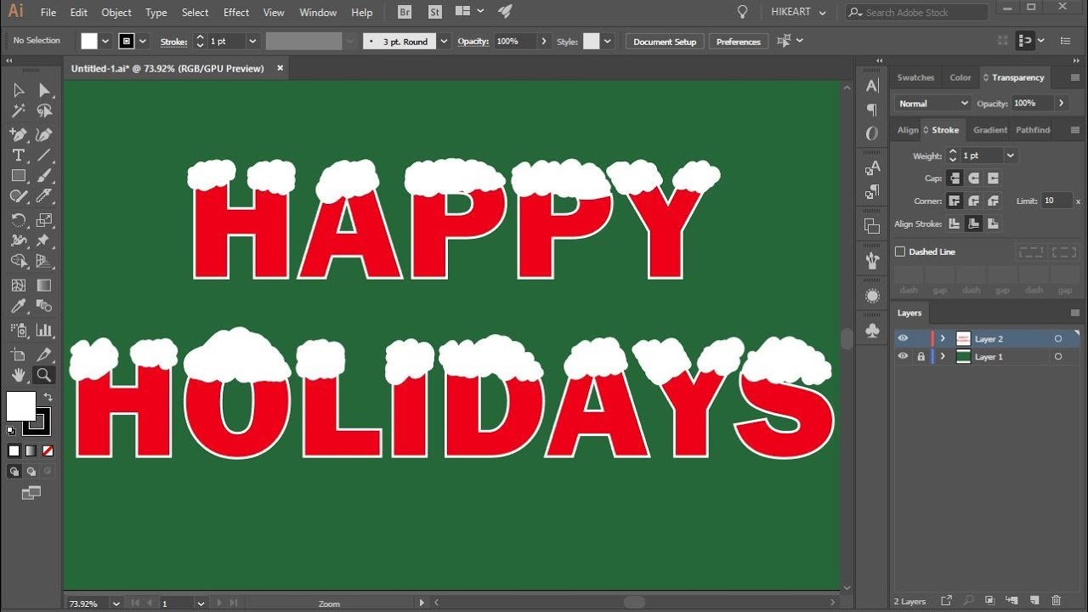Open the Bridge Br shortcut
Screen dimensions: 1088x612
pos(405,12)
